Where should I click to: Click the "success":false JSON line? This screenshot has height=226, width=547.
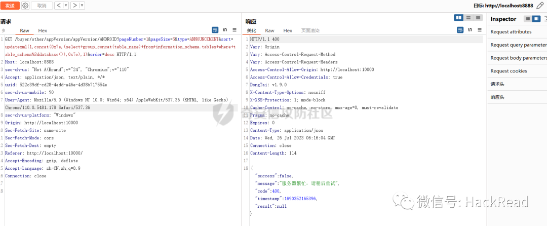tap(274, 176)
